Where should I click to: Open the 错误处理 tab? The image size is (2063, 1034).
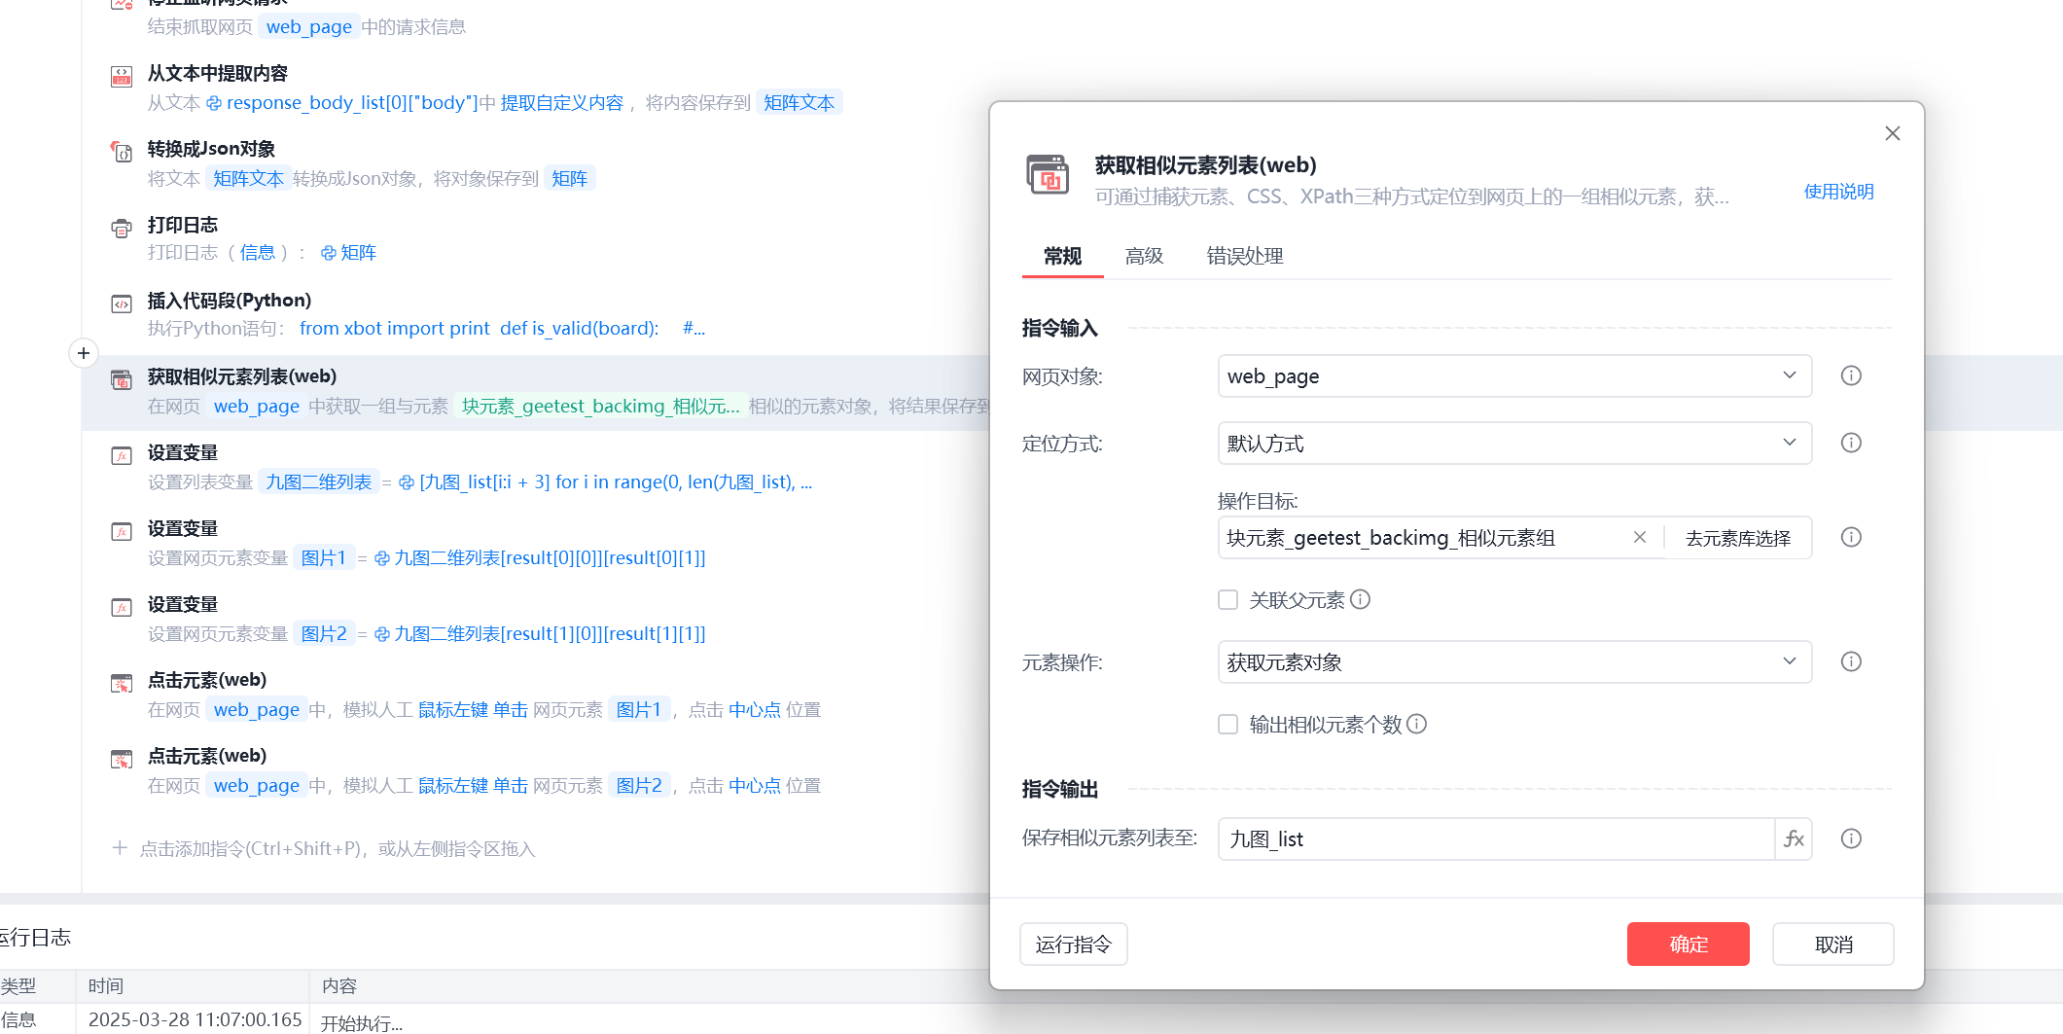pyautogui.click(x=1244, y=256)
